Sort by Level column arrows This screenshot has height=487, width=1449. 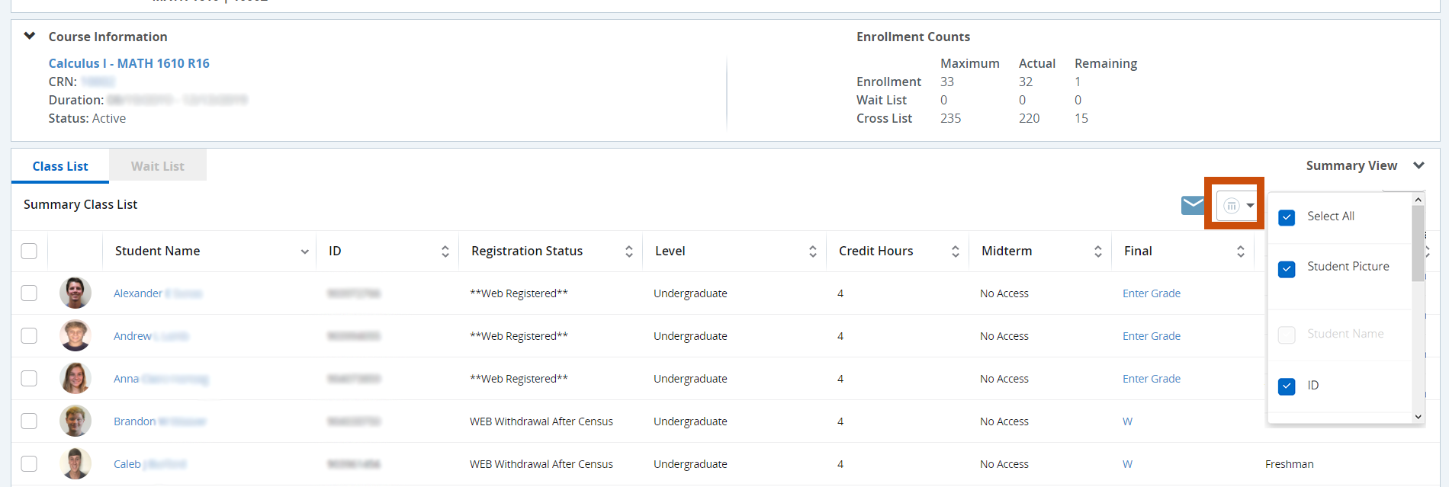pos(812,252)
